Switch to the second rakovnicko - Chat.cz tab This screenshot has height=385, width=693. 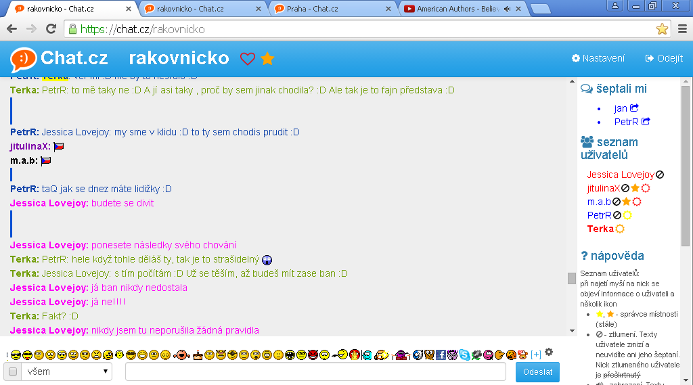202,9
